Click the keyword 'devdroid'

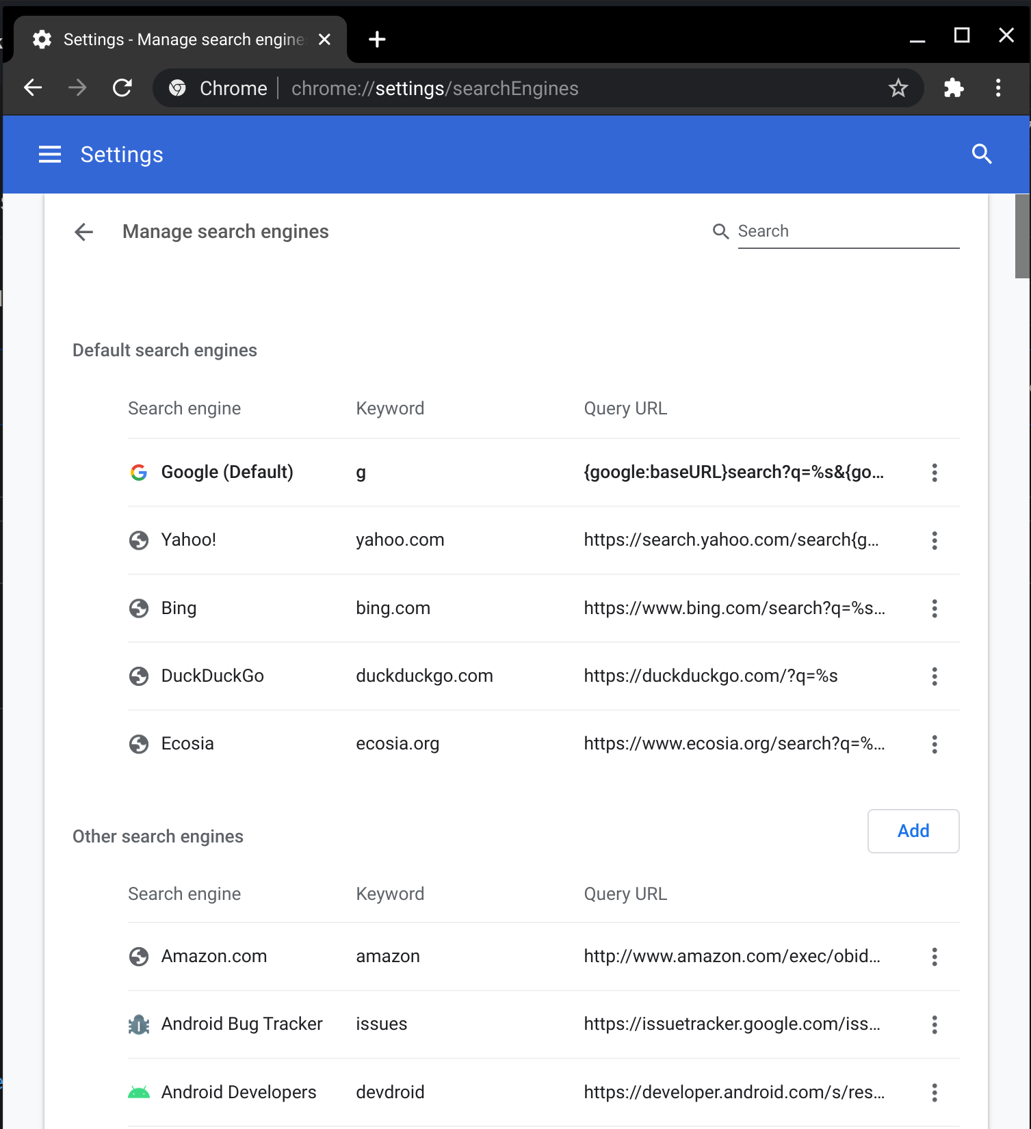pos(390,1093)
